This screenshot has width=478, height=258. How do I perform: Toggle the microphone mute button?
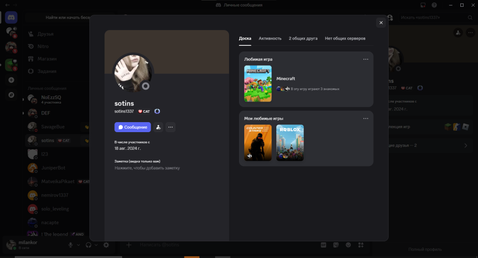click(x=70, y=245)
